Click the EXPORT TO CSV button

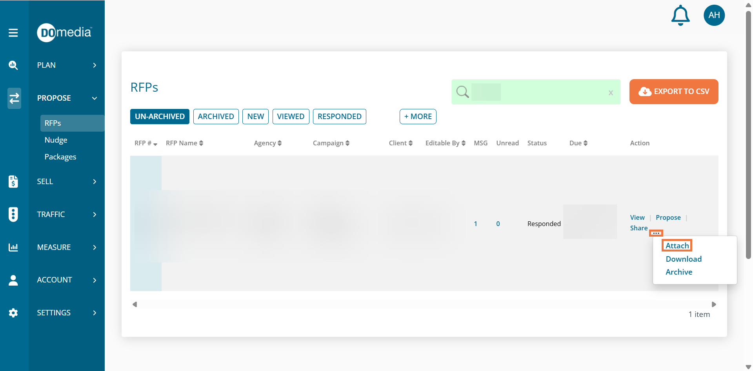673,92
